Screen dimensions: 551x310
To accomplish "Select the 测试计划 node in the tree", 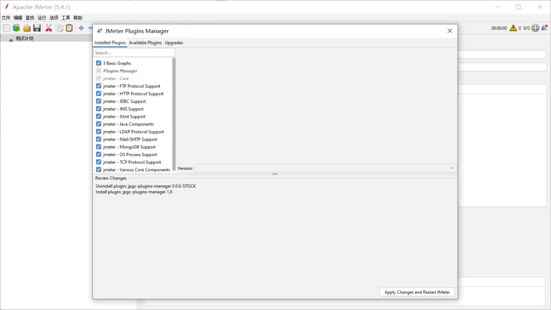I will [x=24, y=39].
